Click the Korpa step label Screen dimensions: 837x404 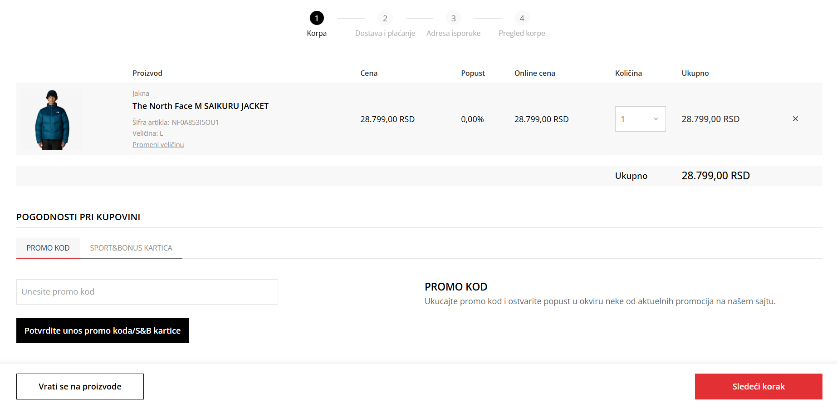[x=317, y=33]
